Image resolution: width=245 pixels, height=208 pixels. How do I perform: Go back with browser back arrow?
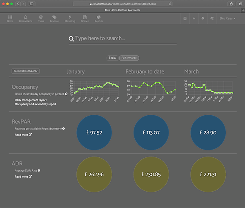pos(18,4)
